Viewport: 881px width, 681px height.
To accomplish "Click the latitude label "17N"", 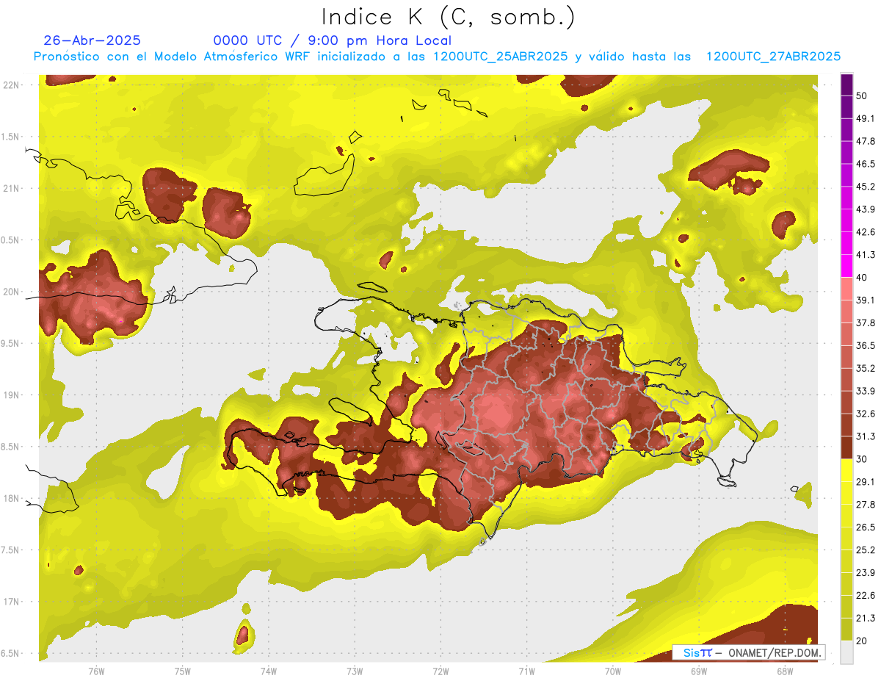I will [10, 602].
